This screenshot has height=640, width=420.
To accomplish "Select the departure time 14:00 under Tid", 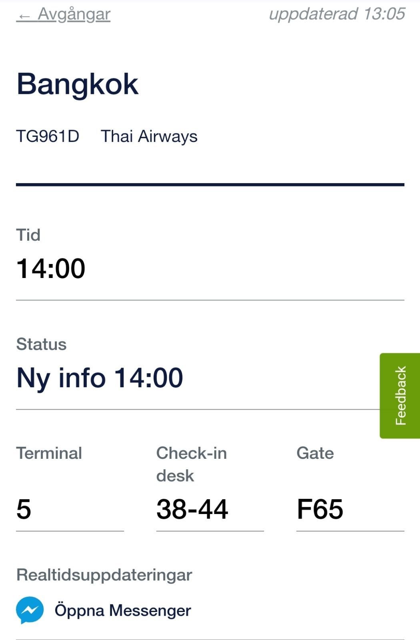I will (51, 268).
